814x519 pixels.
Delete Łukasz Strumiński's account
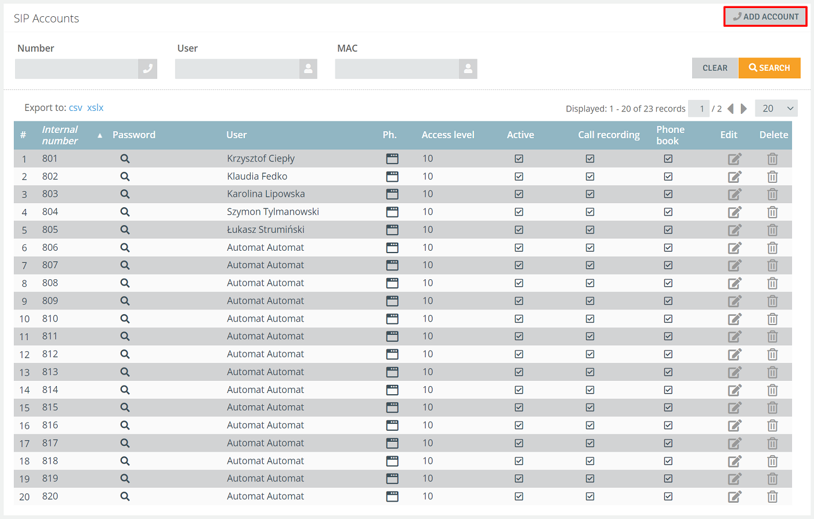tap(772, 230)
